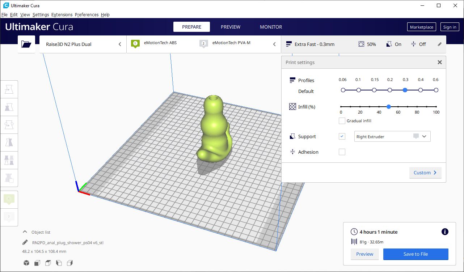Open the Right Extruder support dropdown
Screen dimensions: 464x272
point(392,136)
